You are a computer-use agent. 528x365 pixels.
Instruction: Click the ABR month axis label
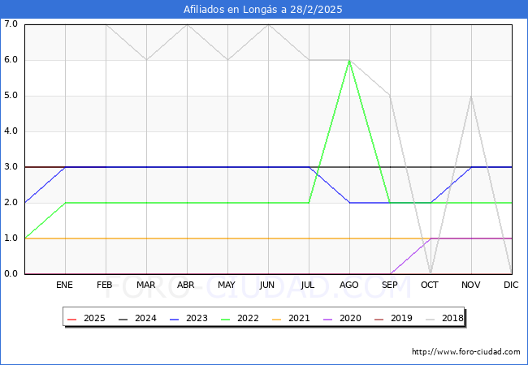(x=186, y=285)
